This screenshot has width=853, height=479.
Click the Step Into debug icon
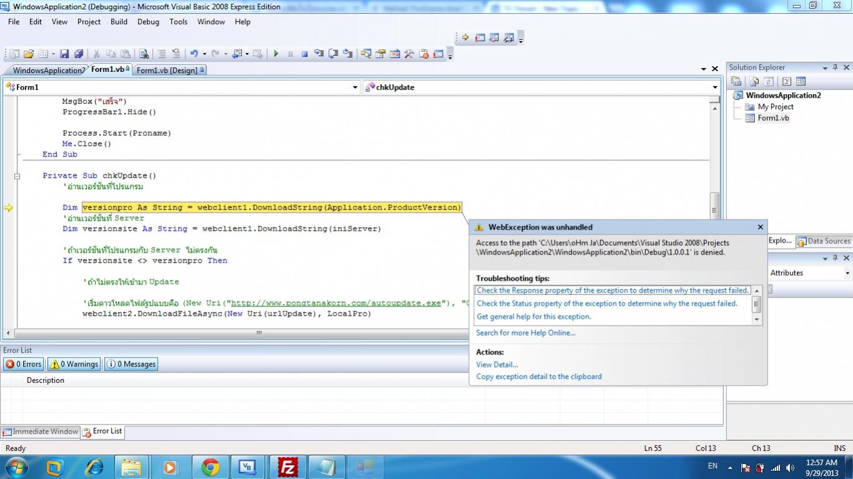click(319, 54)
